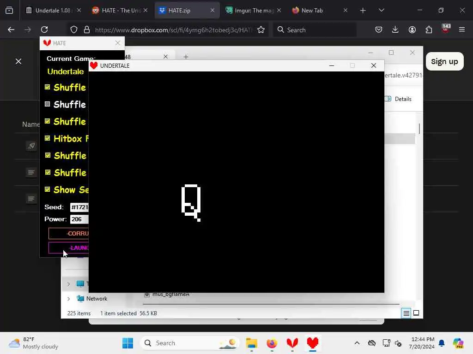Open the weather widget on taskbar
This screenshot has width=473, height=354.
(33, 343)
